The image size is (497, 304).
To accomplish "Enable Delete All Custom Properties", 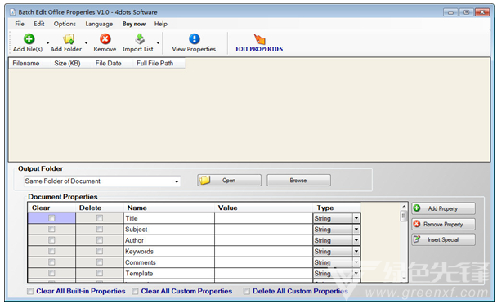I will 247,291.
